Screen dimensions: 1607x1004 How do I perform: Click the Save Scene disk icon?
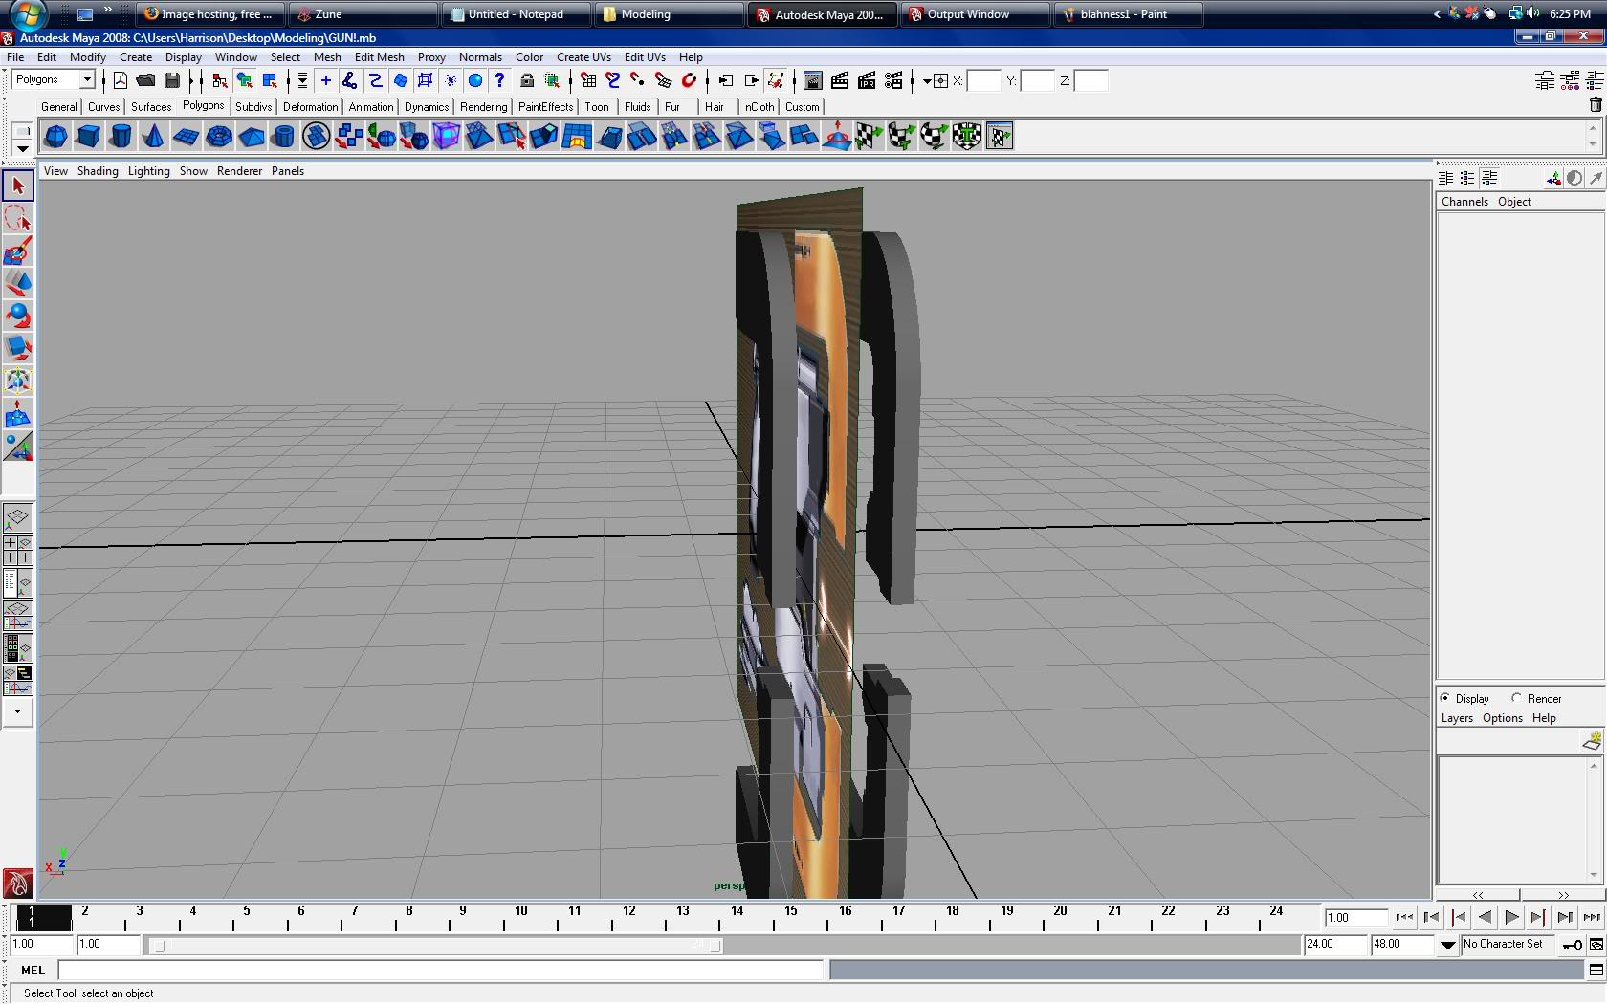(172, 81)
